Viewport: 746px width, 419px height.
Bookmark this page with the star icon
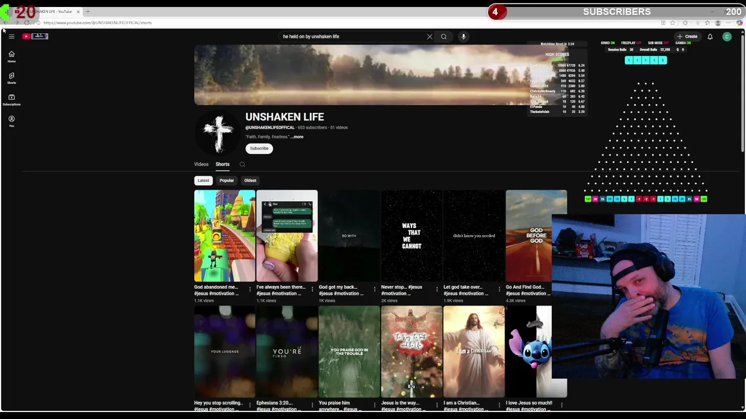coord(673,23)
